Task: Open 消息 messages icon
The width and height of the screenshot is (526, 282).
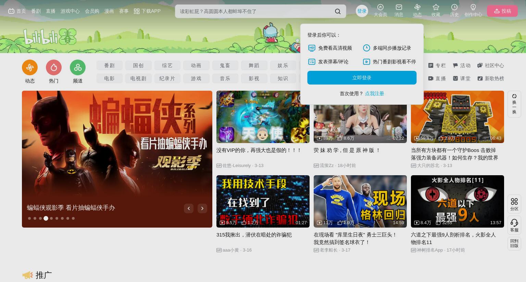Action: coord(399,7)
